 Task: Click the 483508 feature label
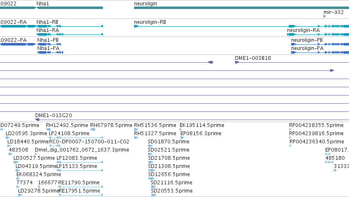coord(18,150)
